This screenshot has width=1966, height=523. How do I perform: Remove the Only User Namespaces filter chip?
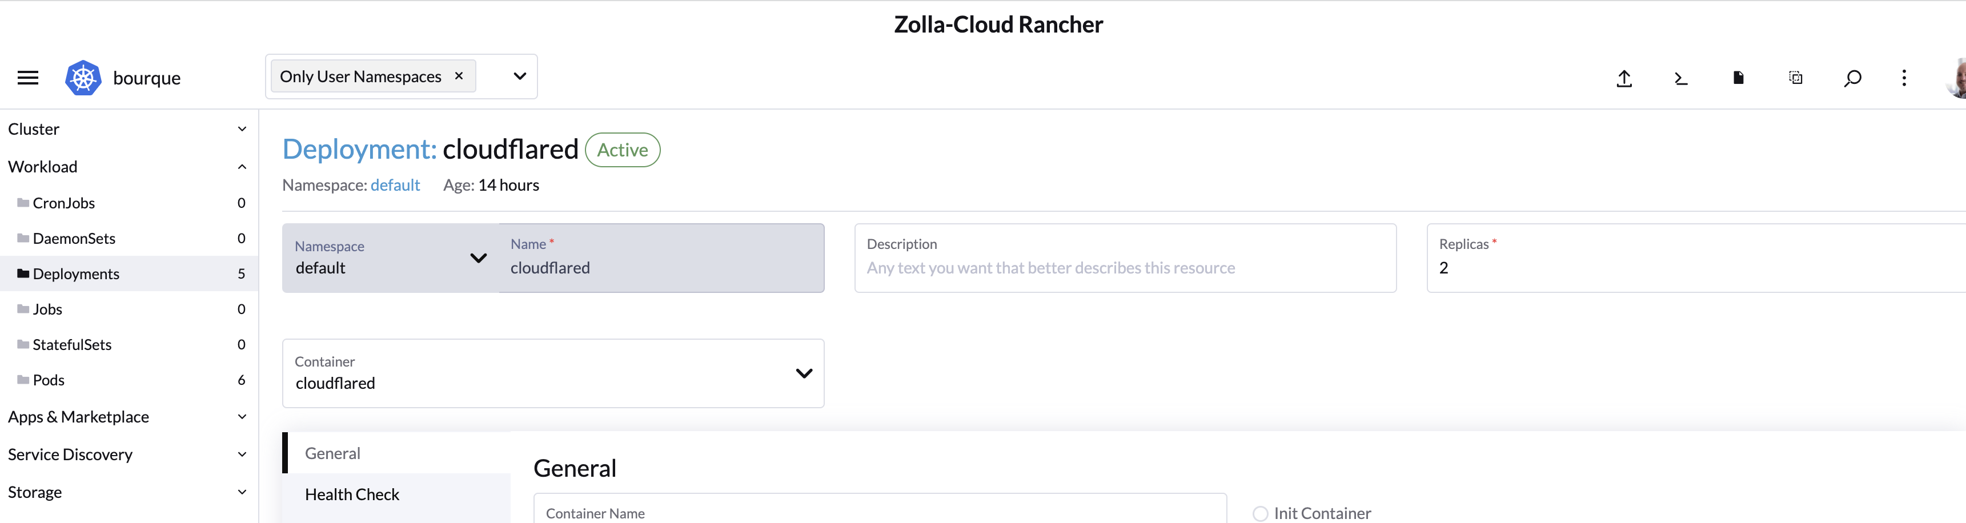(459, 75)
